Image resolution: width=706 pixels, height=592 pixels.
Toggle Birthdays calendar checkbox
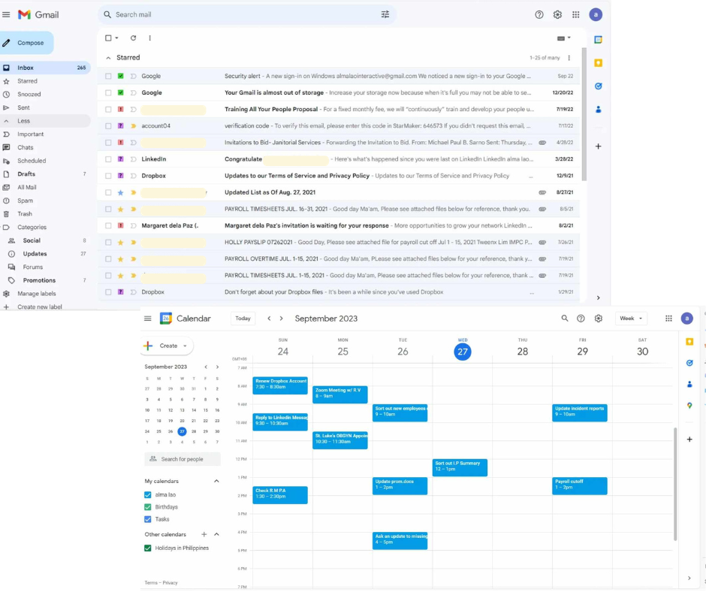point(148,507)
